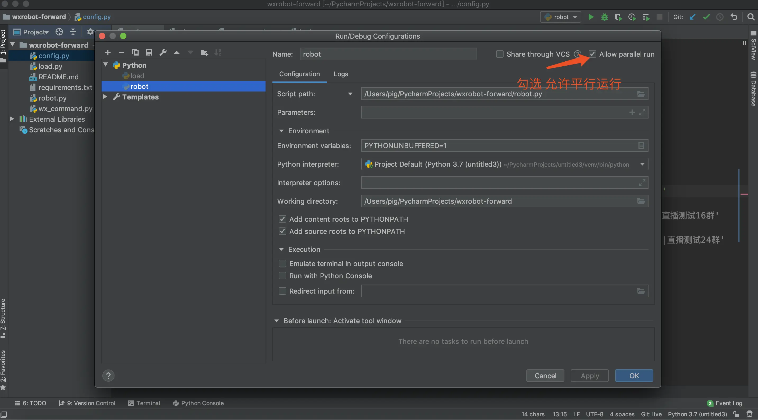
Task: Click the Cancel button
Action: click(x=545, y=376)
